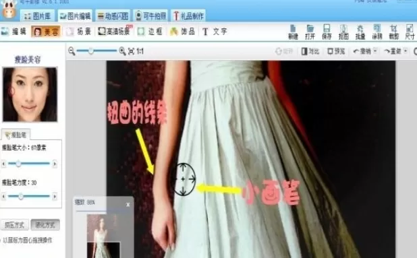
Task: Click the 1:1 actual size button
Action: (x=140, y=51)
